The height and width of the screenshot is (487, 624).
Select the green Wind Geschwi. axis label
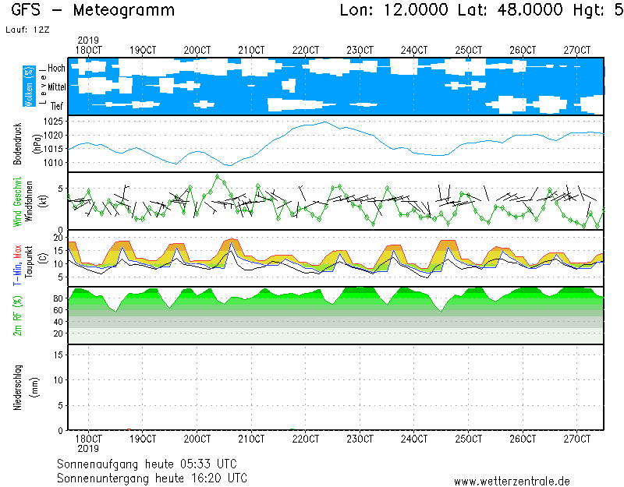17,201
